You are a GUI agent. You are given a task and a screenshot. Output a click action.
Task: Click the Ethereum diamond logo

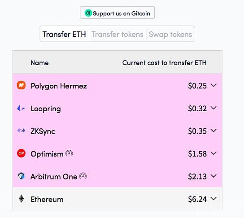coord(22,199)
